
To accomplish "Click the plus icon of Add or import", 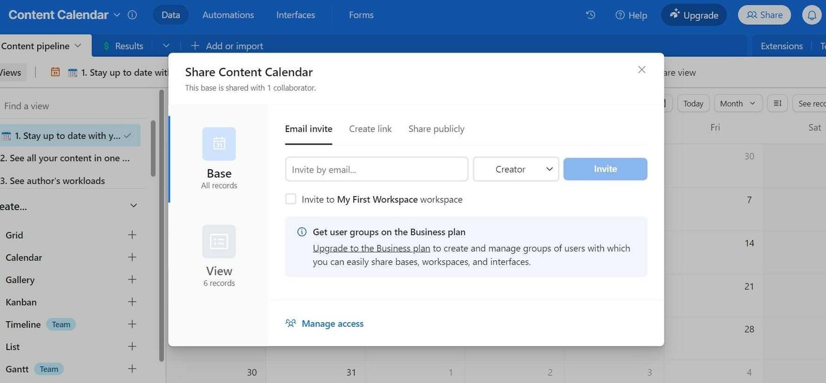I will (195, 46).
